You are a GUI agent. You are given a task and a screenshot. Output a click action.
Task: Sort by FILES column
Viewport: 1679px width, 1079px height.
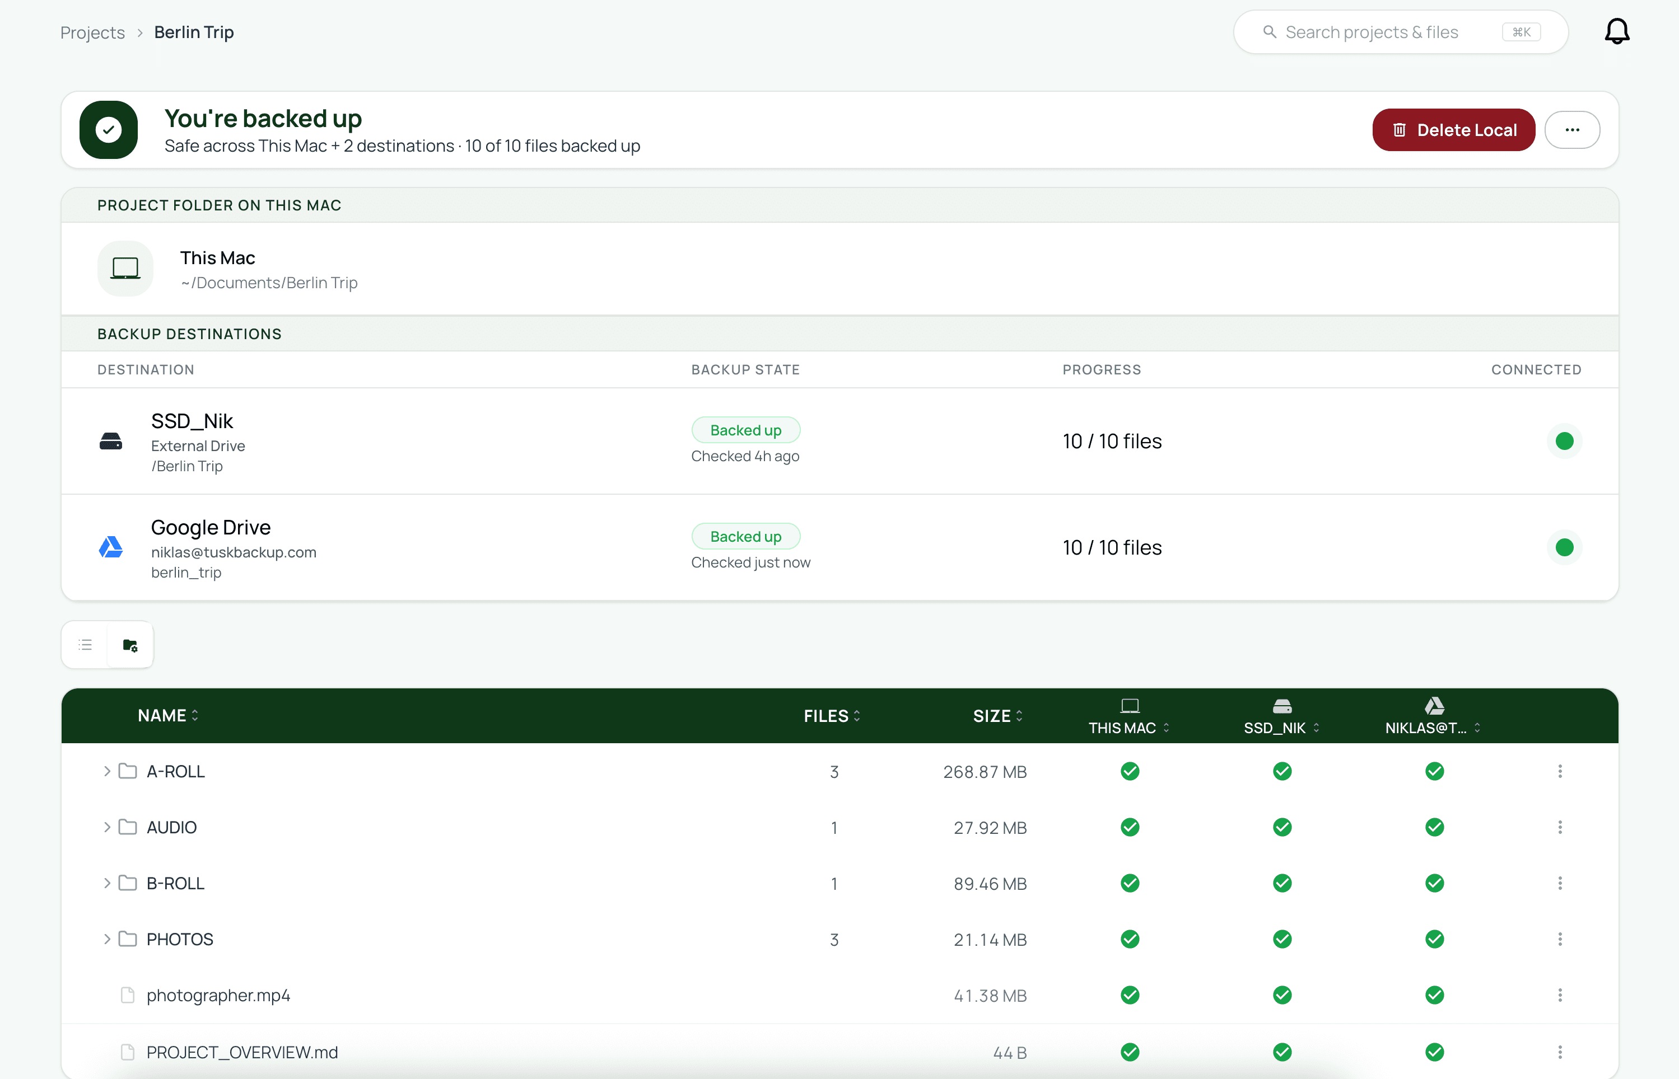[x=832, y=715]
